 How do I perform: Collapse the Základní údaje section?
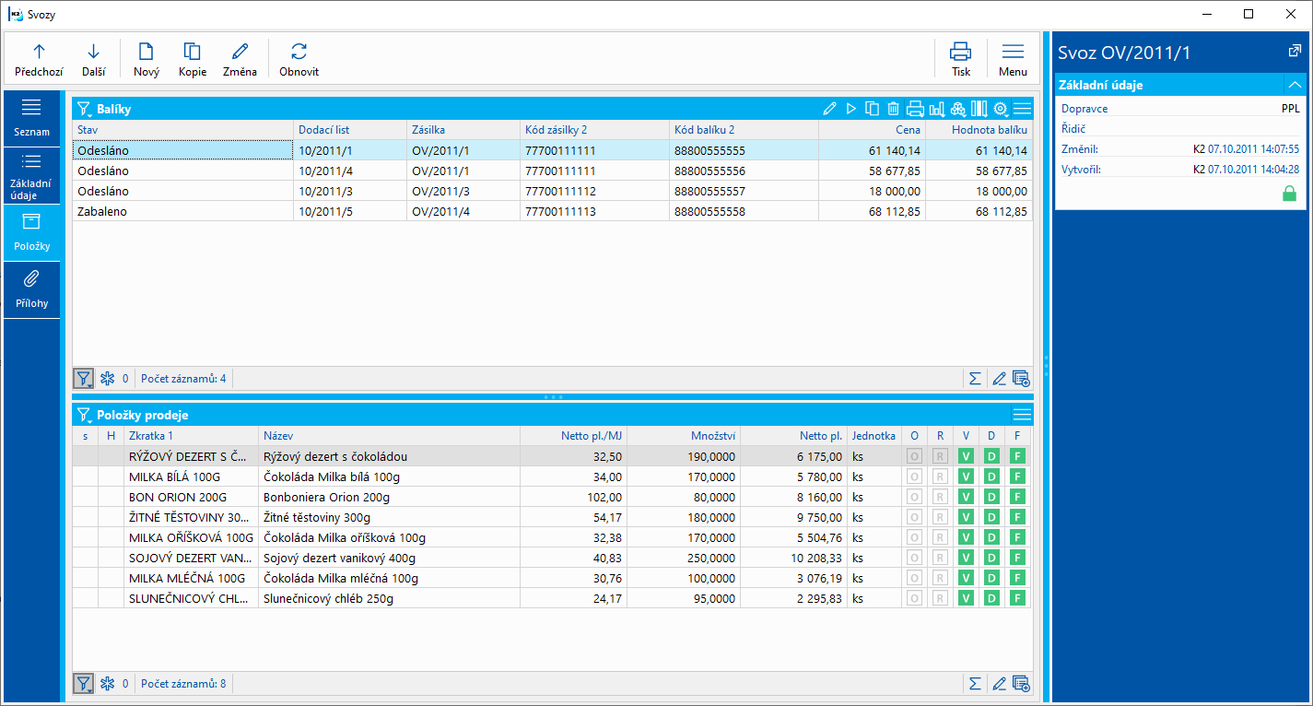tap(1295, 85)
